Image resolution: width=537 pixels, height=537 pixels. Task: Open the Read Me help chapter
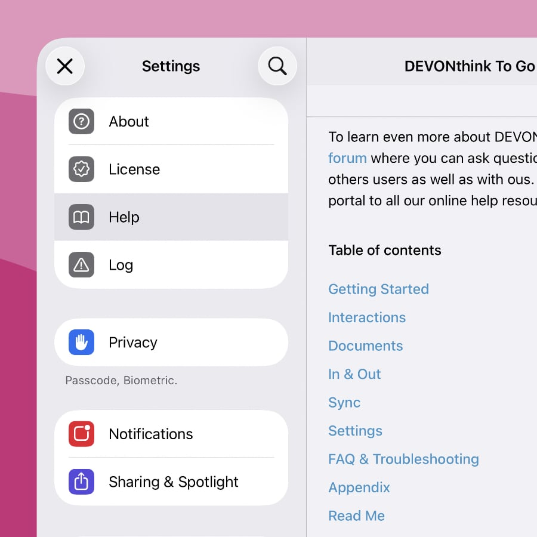point(357,516)
